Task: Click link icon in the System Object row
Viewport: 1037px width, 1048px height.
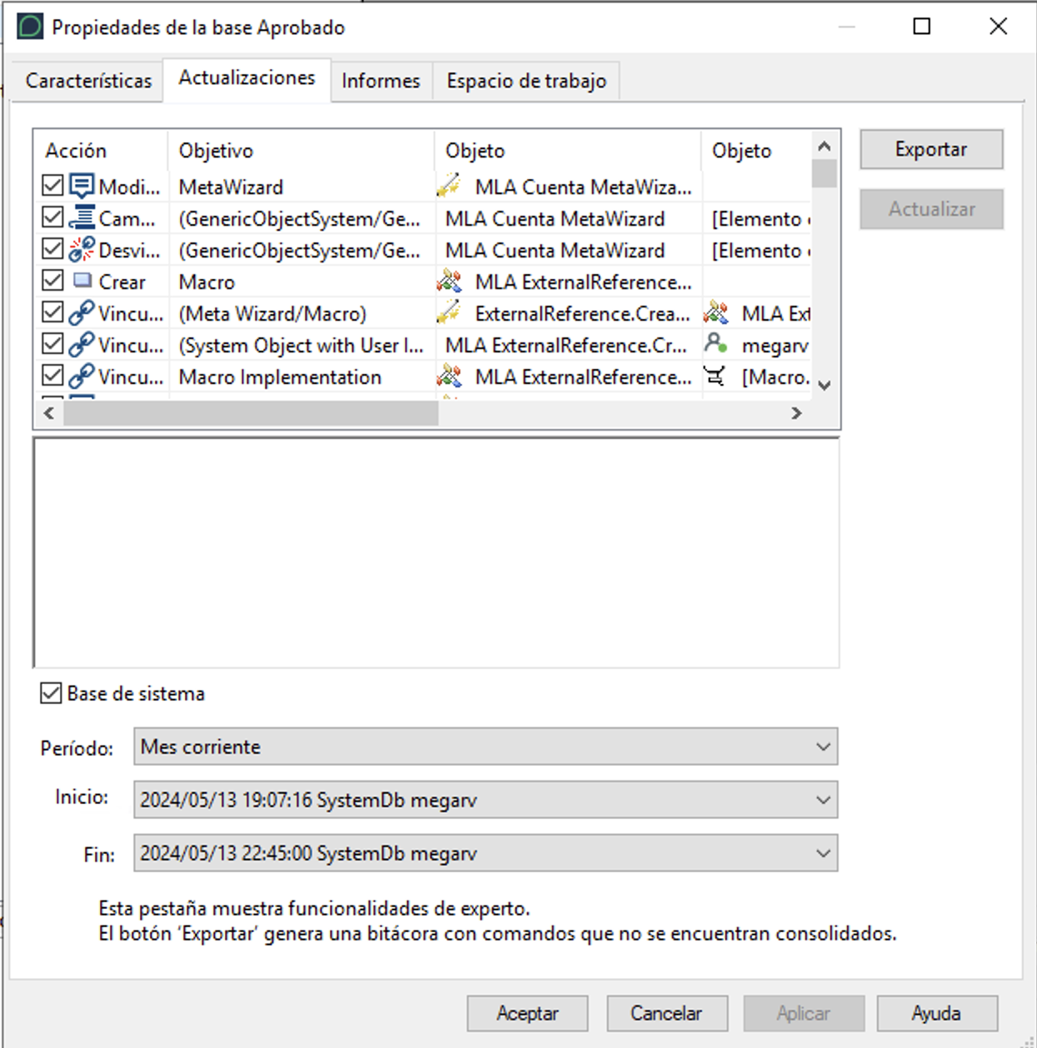Action: coord(82,344)
